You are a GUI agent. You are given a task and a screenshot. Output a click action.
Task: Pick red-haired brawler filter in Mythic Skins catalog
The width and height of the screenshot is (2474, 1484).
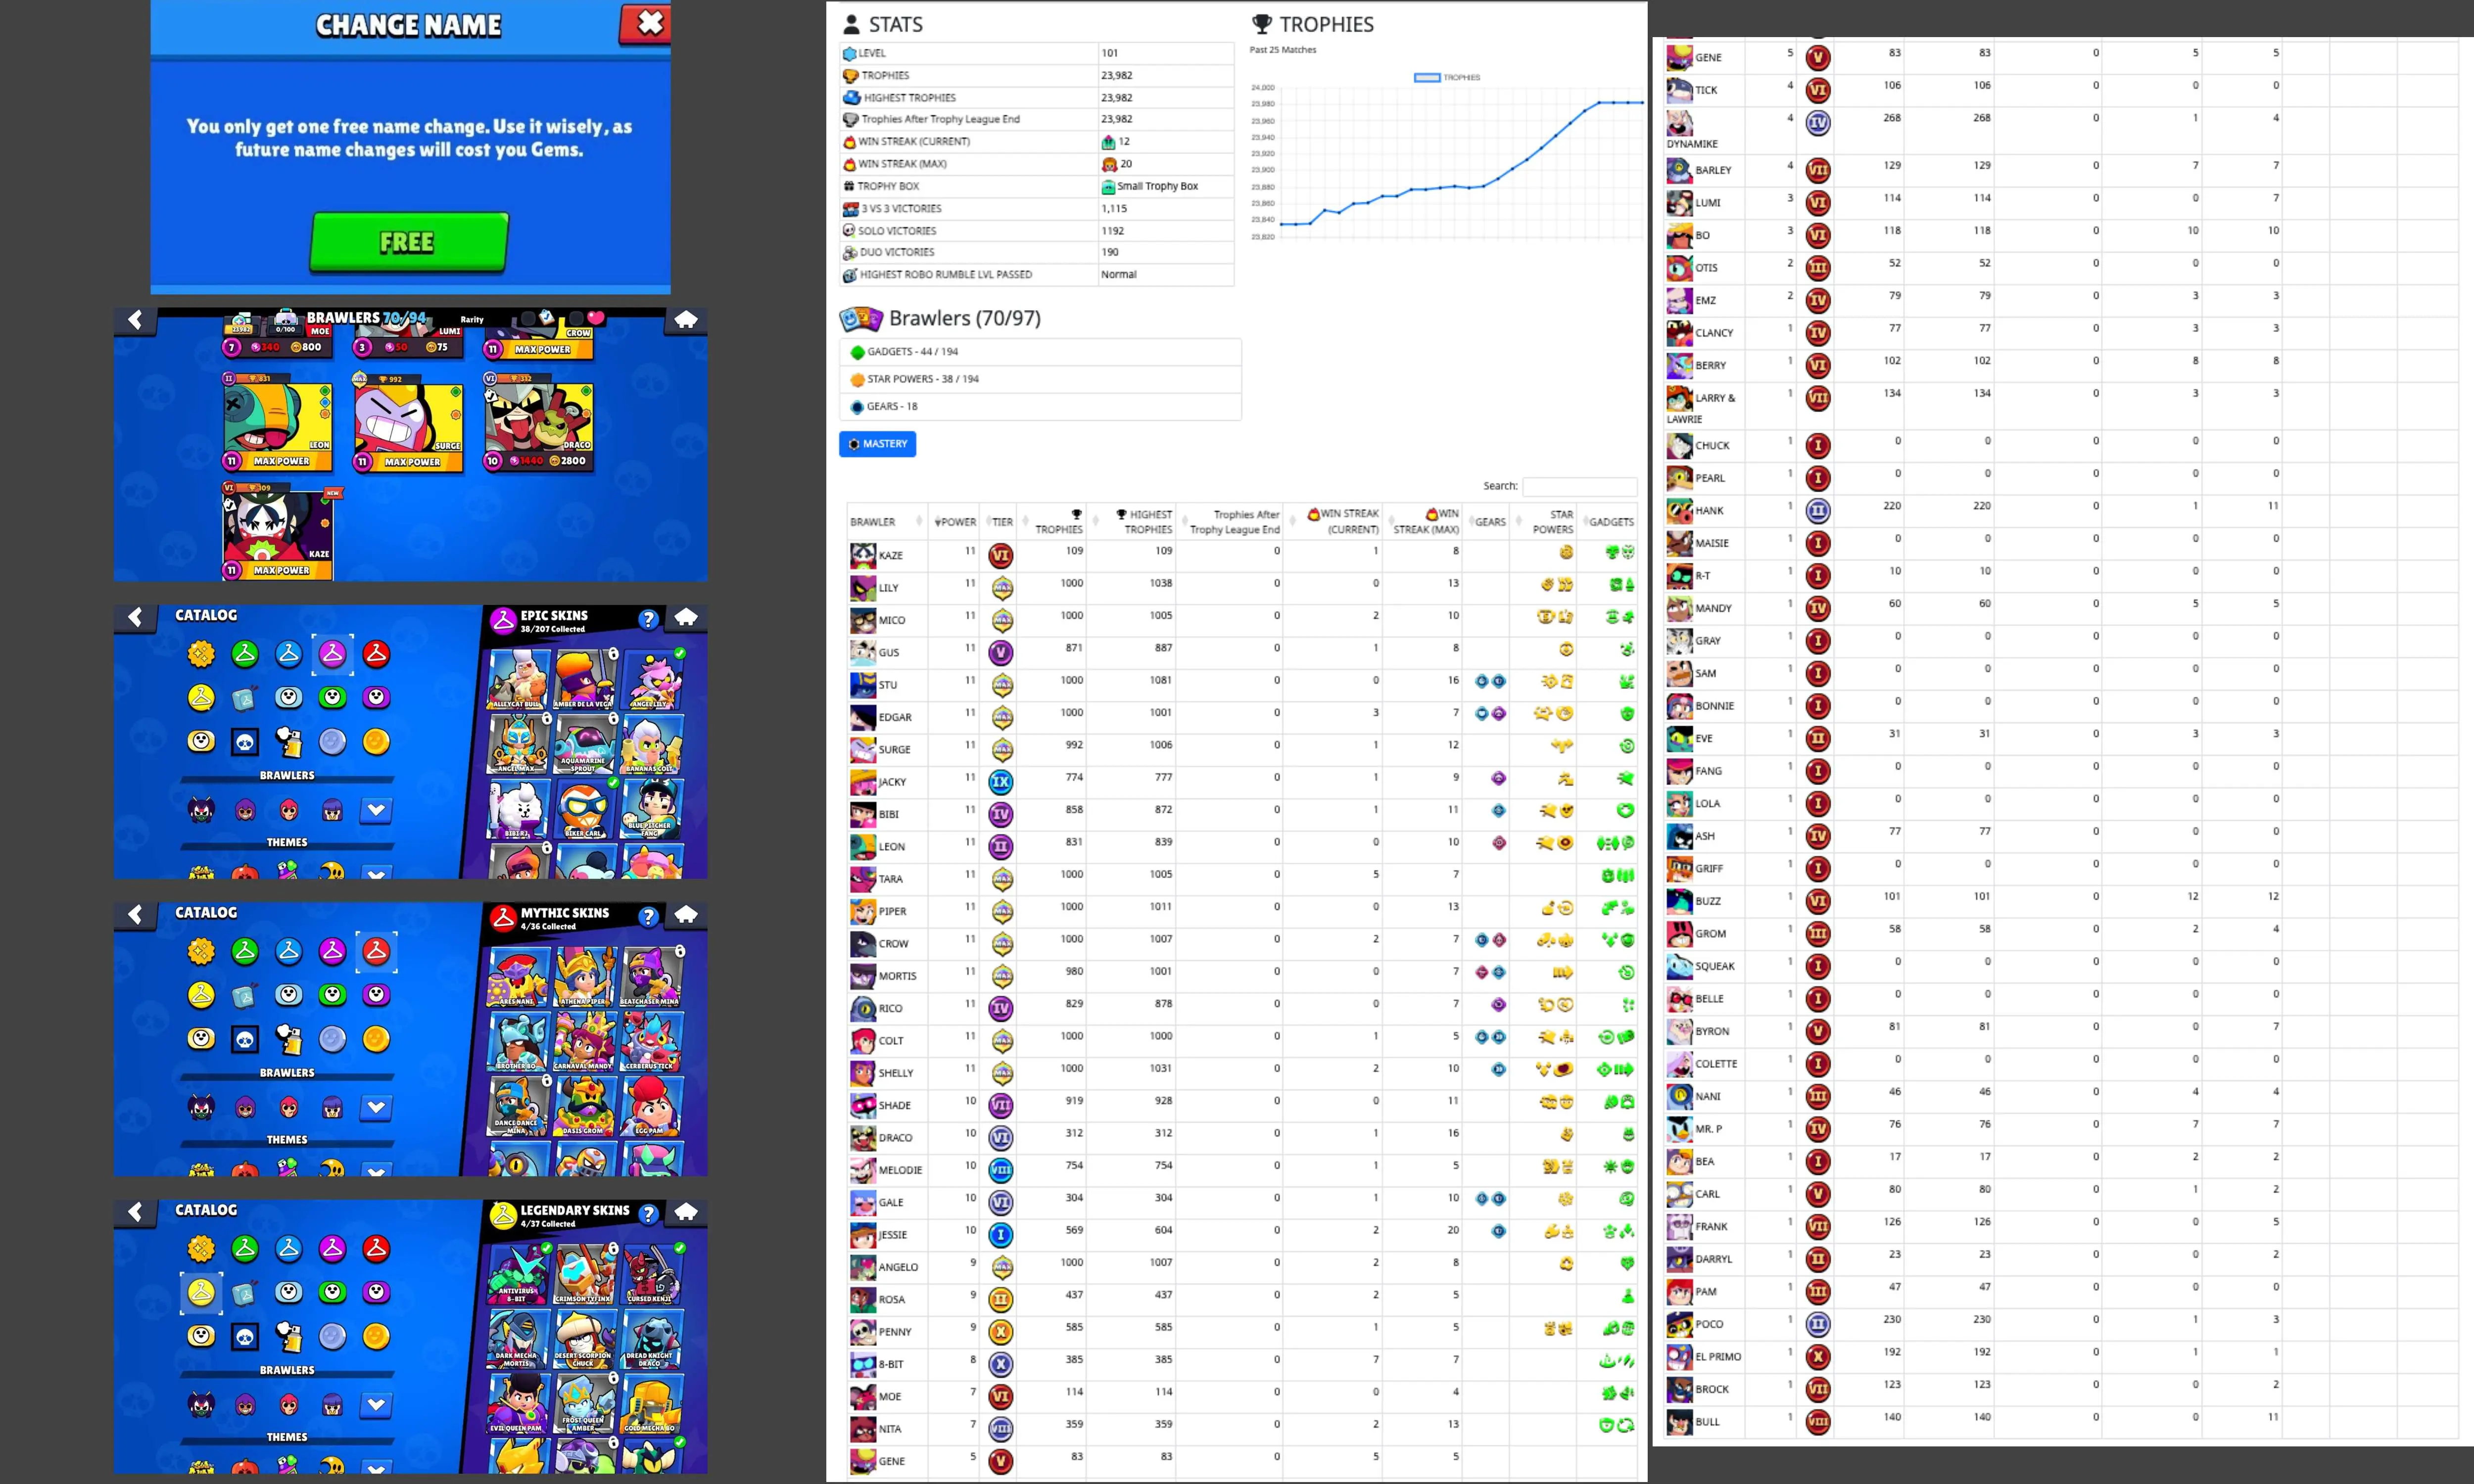tap(289, 1107)
